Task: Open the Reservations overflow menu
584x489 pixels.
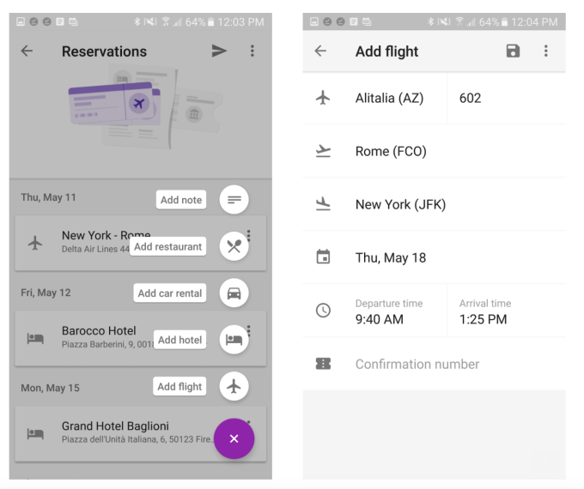Action: pyautogui.click(x=252, y=51)
